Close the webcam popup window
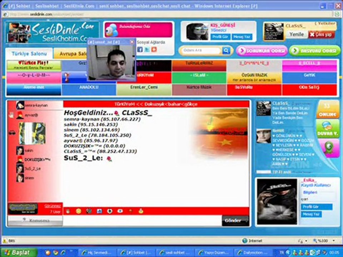This screenshot has height=257, width=343. pyautogui.click(x=132, y=42)
